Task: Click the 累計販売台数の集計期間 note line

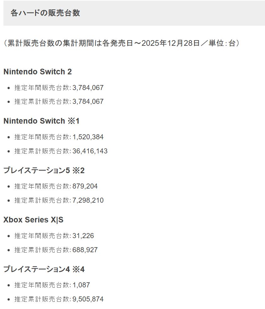Action: [x=122, y=43]
